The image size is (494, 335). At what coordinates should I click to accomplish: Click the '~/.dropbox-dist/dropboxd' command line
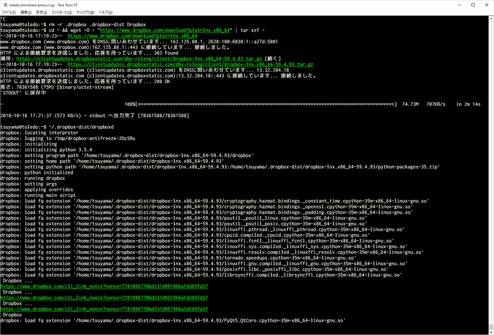81,127
